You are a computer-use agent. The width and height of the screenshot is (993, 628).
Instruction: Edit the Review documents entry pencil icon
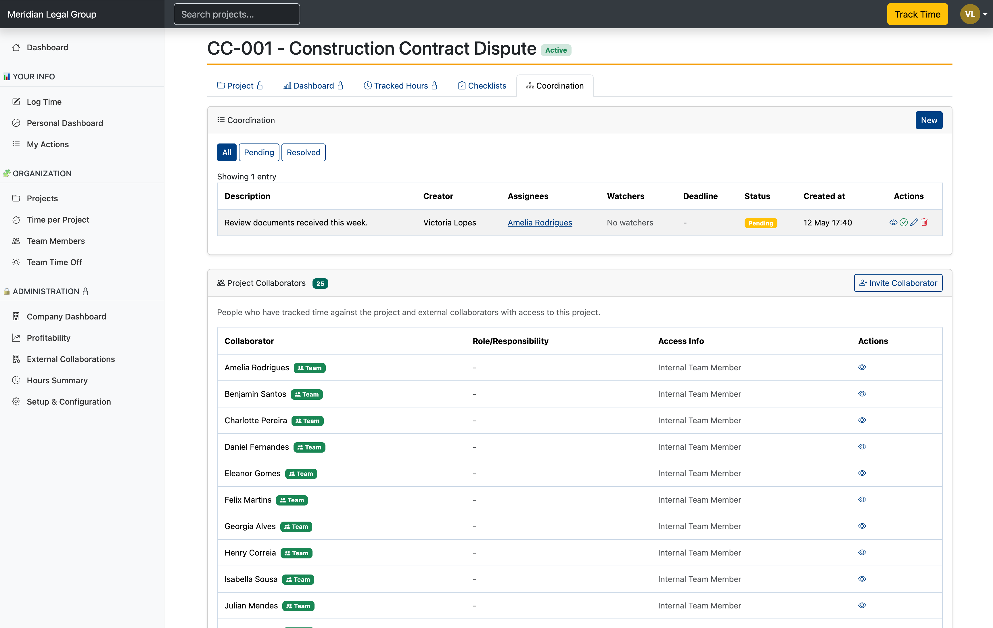coord(914,222)
